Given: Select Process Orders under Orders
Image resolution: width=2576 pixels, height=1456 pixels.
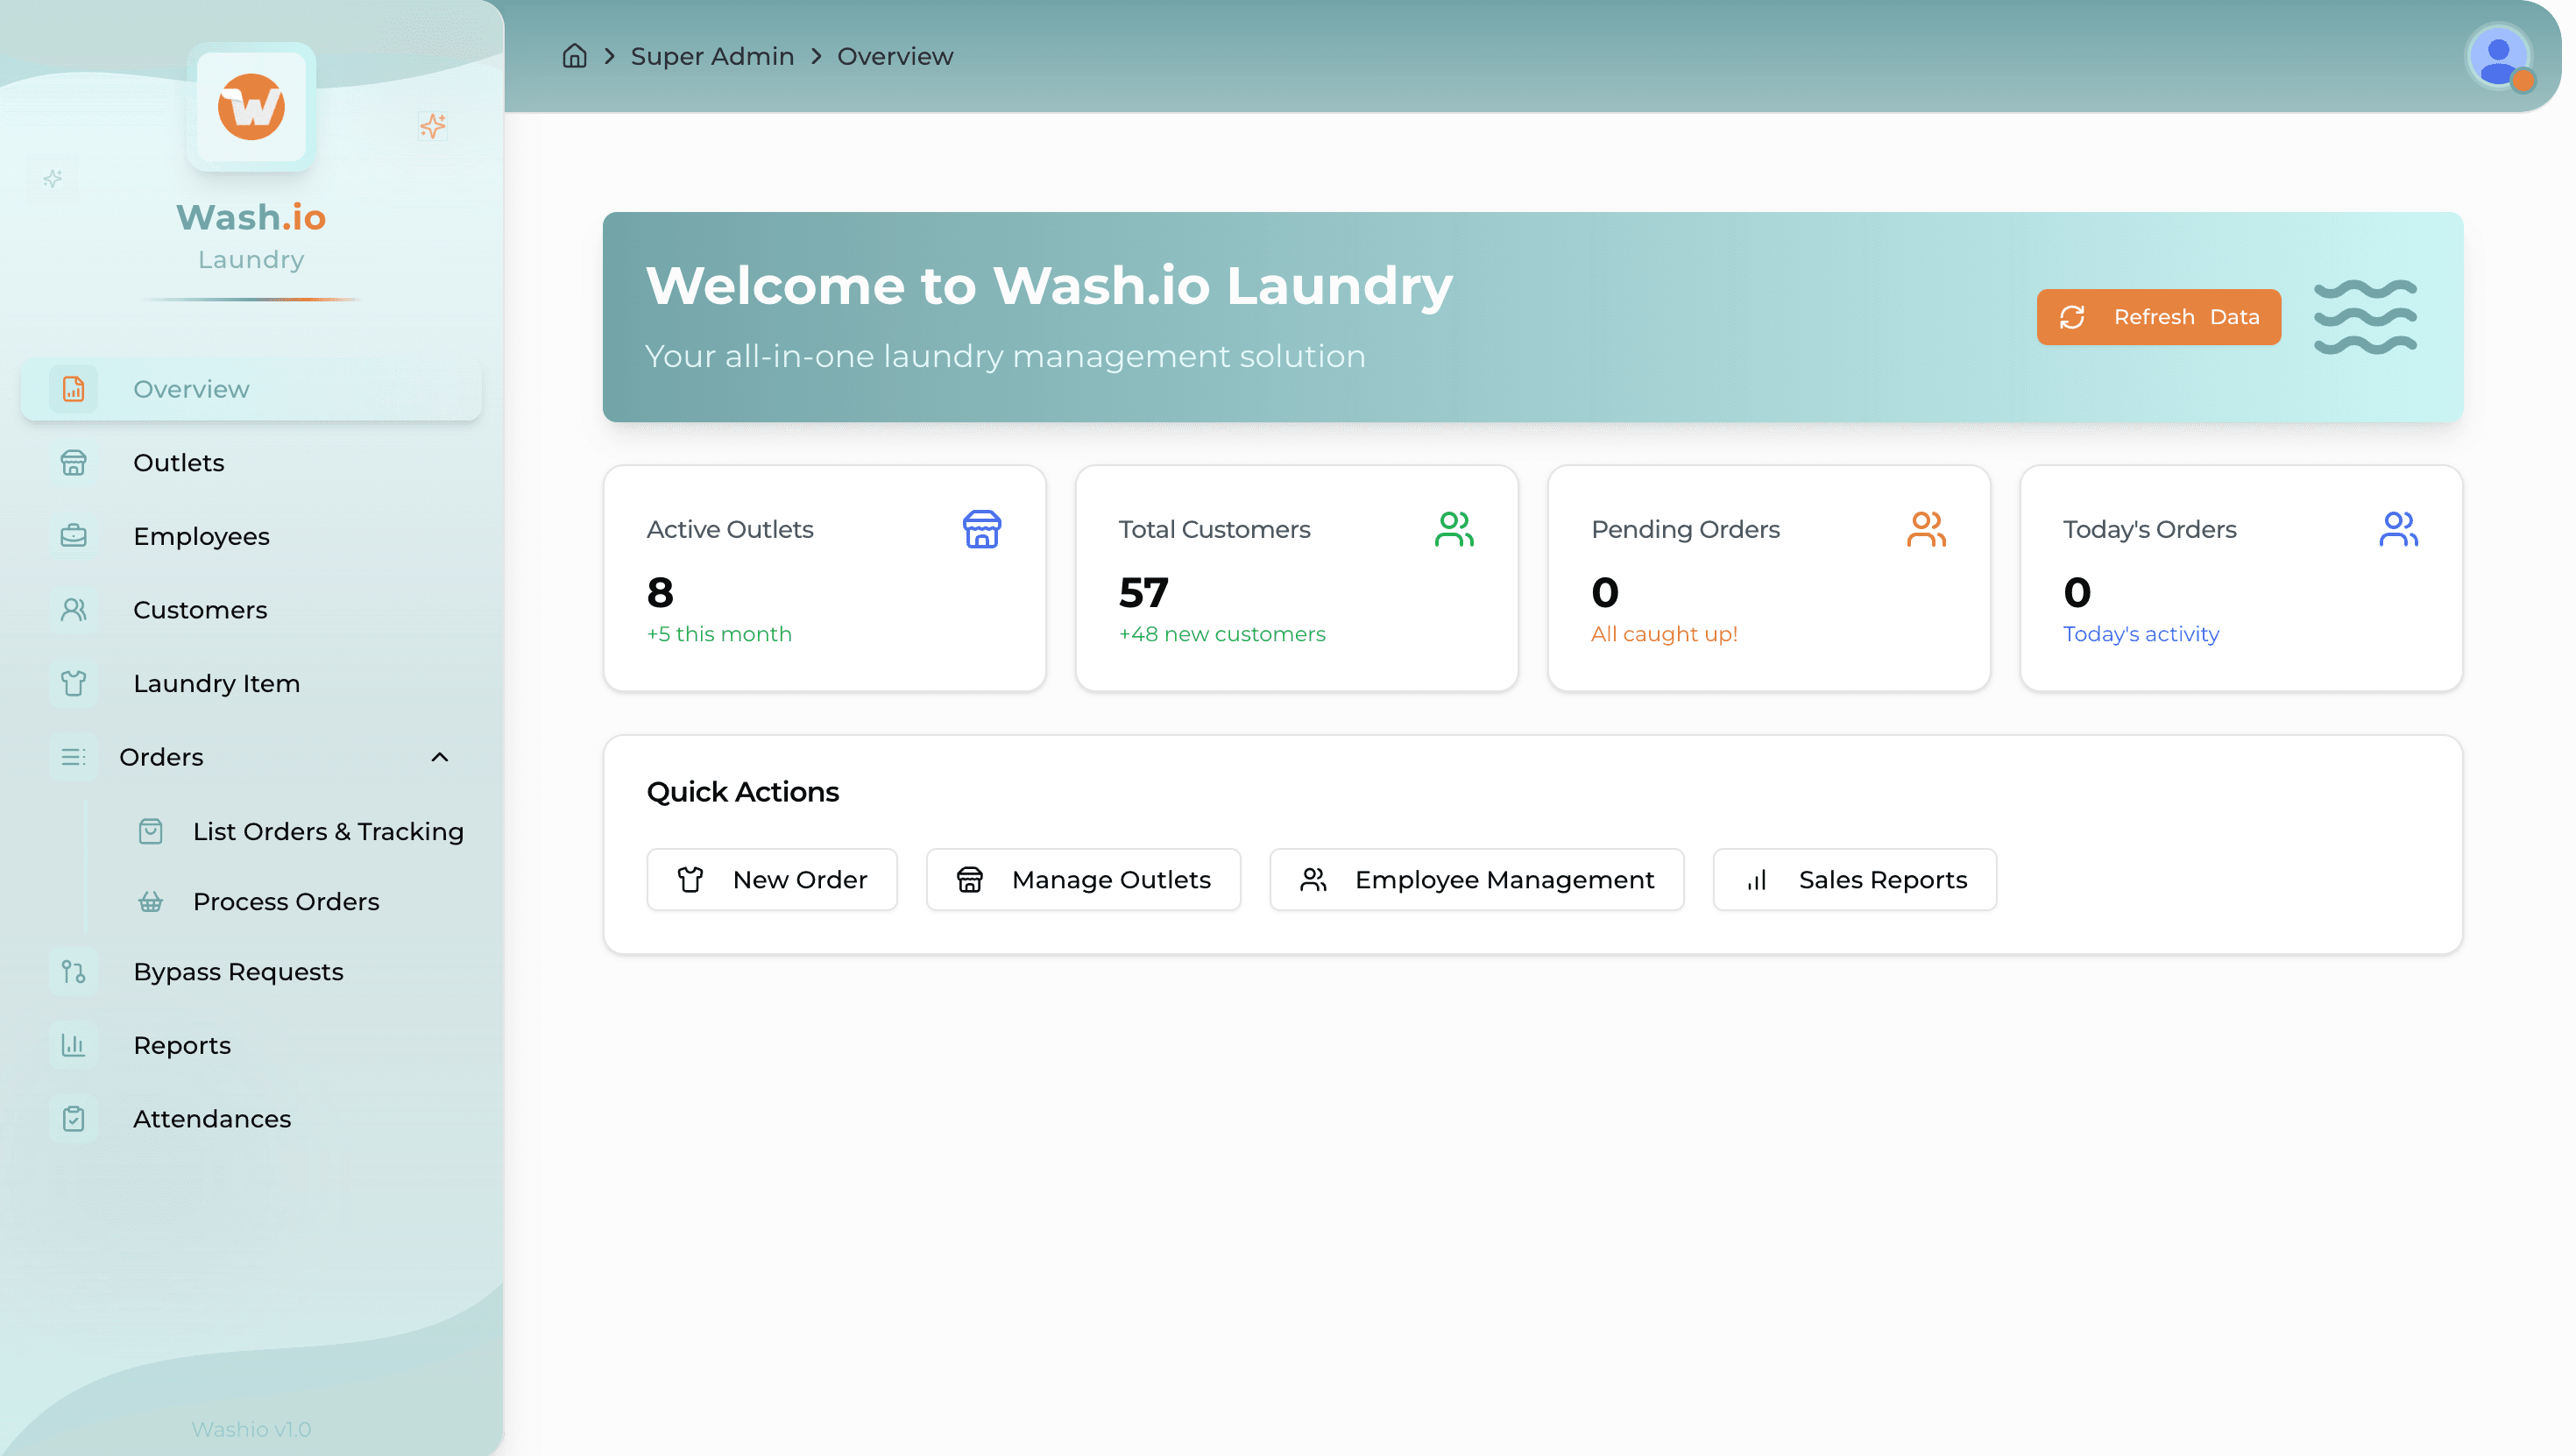Looking at the screenshot, I should pos(286,901).
